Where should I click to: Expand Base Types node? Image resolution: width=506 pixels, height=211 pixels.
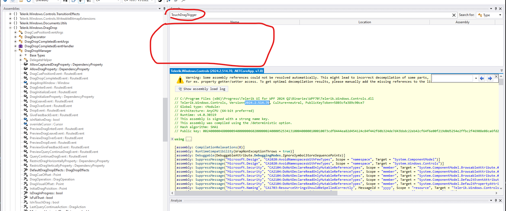21,55
